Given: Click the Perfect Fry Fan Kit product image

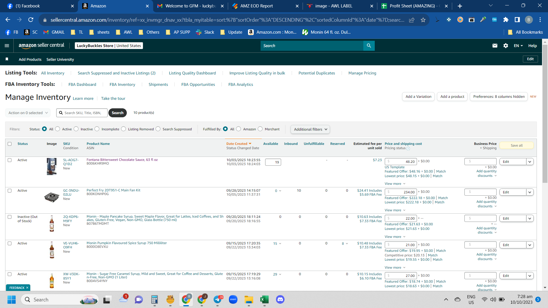Looking at the screenshot, I should tap(52, 197).
